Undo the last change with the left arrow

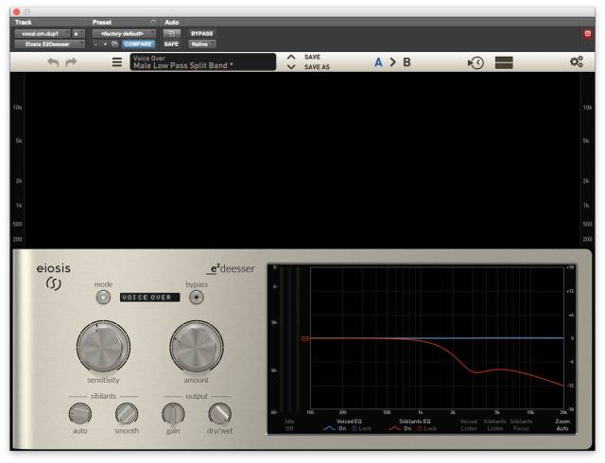tap(53, 62)
